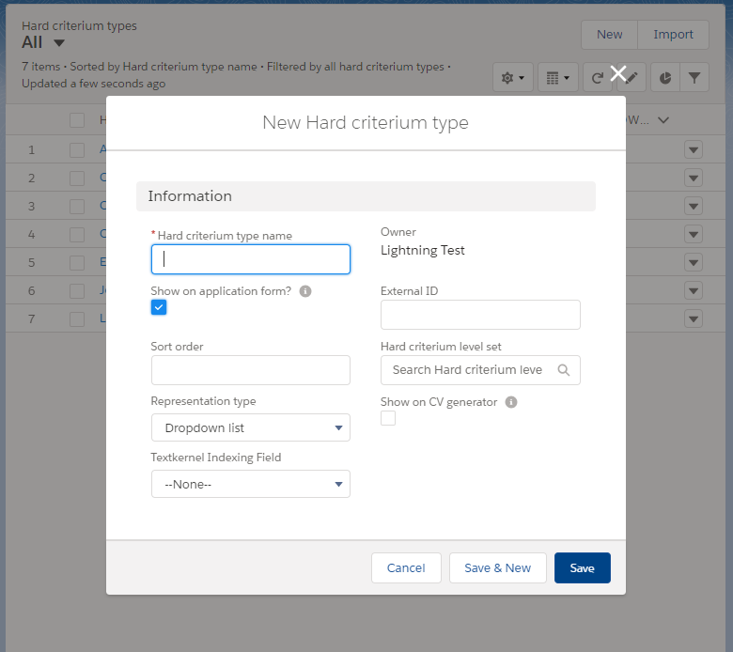The height and width of the screenshot is (652, 733).
Task: Open row 6 actions dropdown arrow
Action: coord(694,290)
